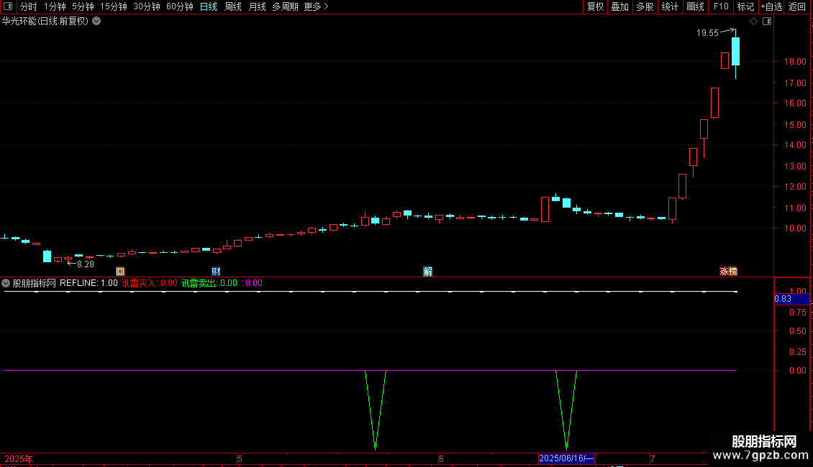Select the 60分钟 period tab
Screen dimensions: 813x467
coord(180,6)
